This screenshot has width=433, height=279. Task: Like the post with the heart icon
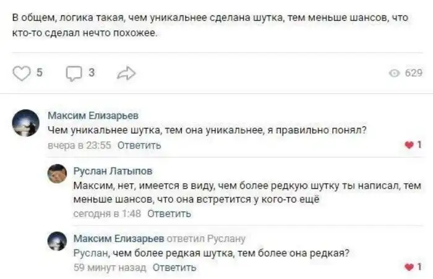point(22,74)
